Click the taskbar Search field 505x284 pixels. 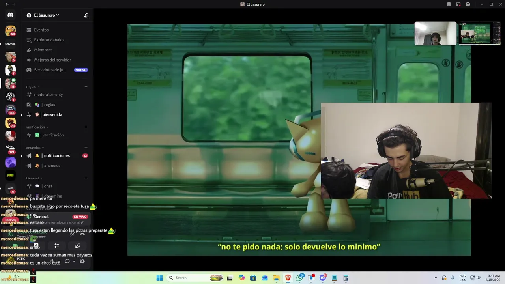[x=195, y=278]
